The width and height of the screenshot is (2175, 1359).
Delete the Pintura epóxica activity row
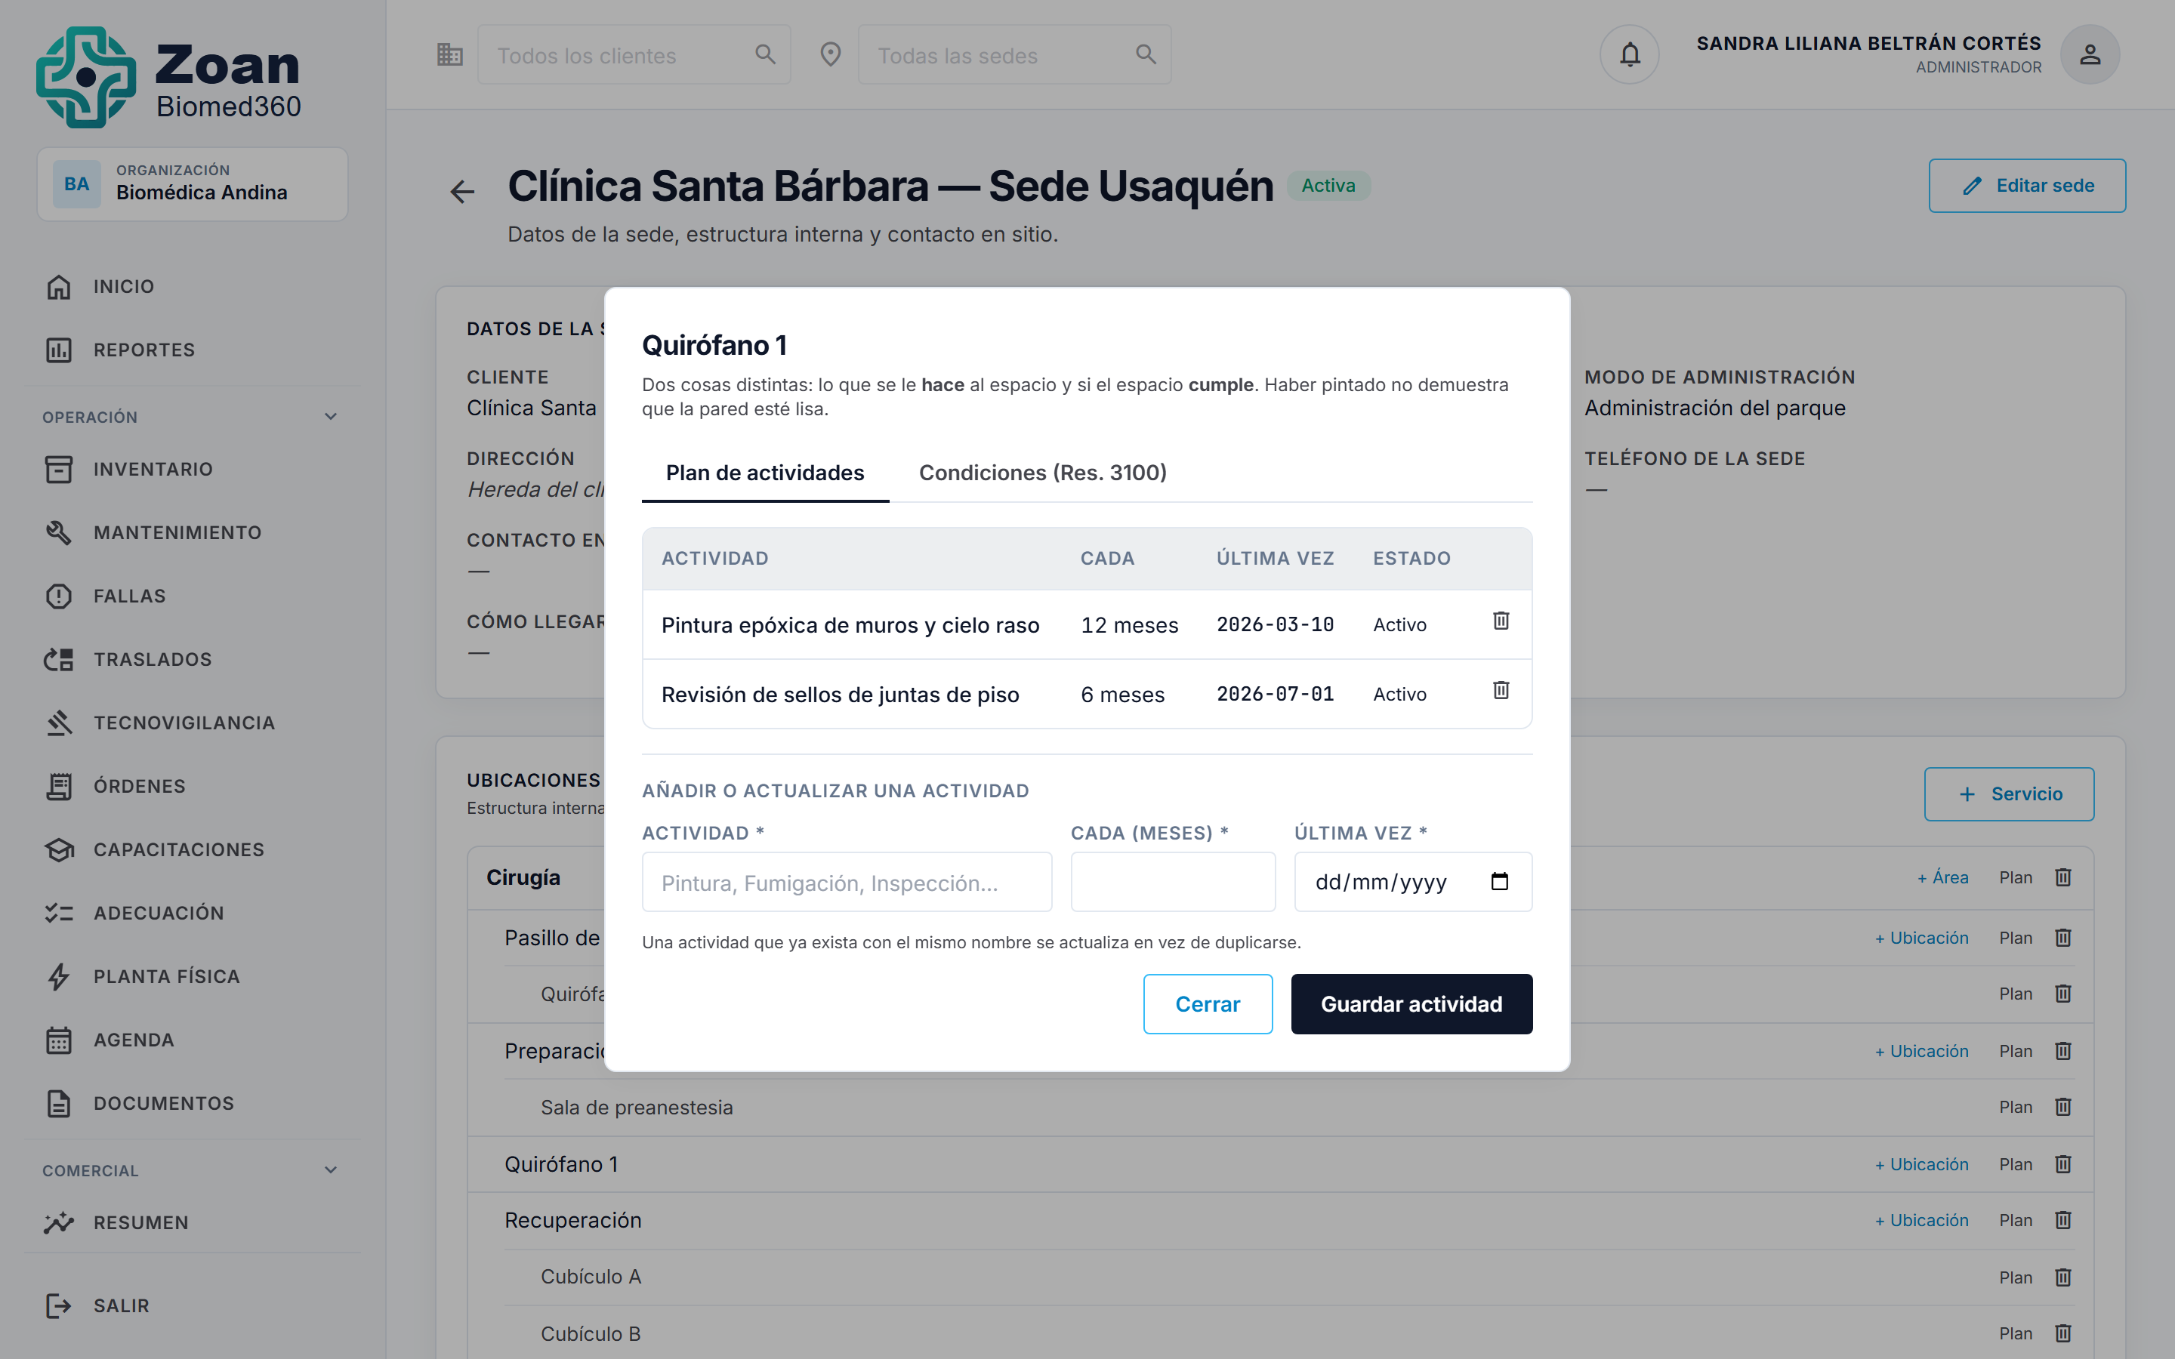point(1501,621)
